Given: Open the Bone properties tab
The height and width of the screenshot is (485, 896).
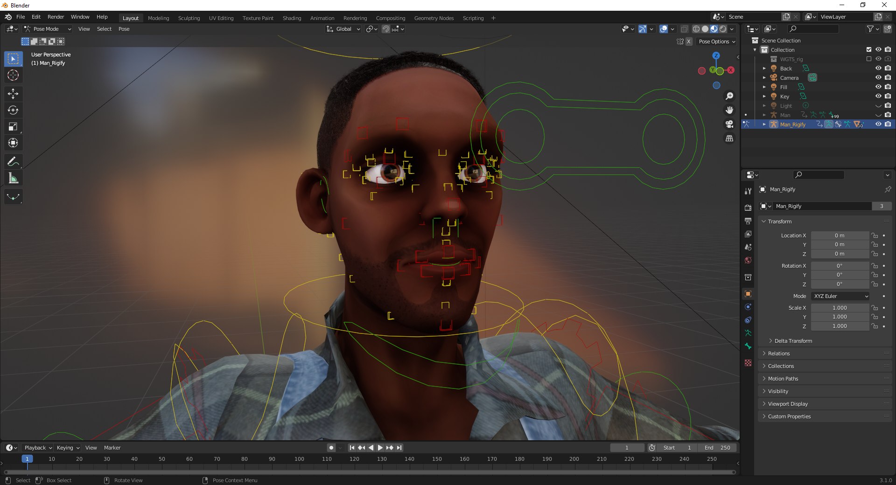Looking at the screenshot, I should point(748,346).
